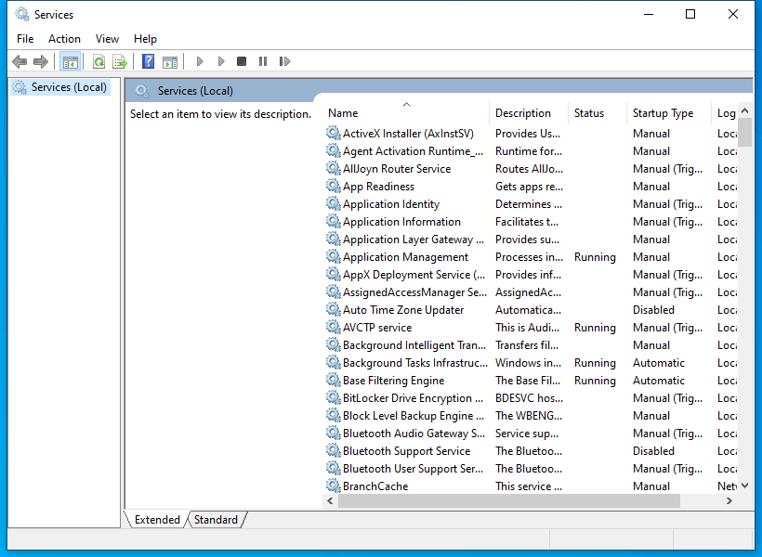Click the Services window title bar icon
762x557 pixels.
point(22,15)
